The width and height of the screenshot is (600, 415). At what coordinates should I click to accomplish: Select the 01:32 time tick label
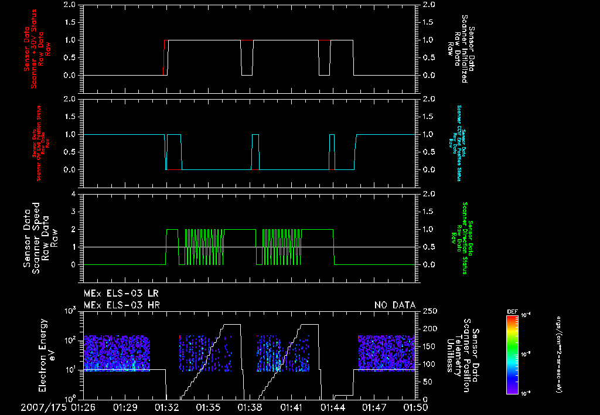click(166, 407)
